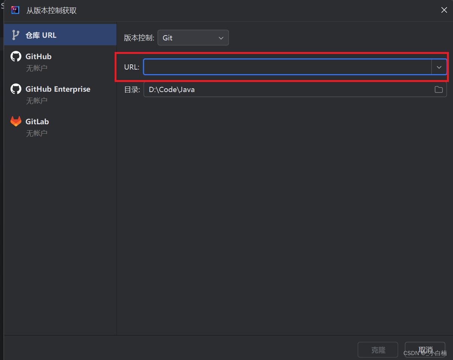
Task: Select the 仓库 URL sidebar item
Action: point(60,35)
